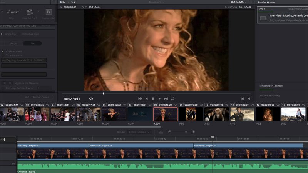The height and width of the screenshot is (173, 308).
Task: Select clip 06 thumbnail
Action: 114,114
